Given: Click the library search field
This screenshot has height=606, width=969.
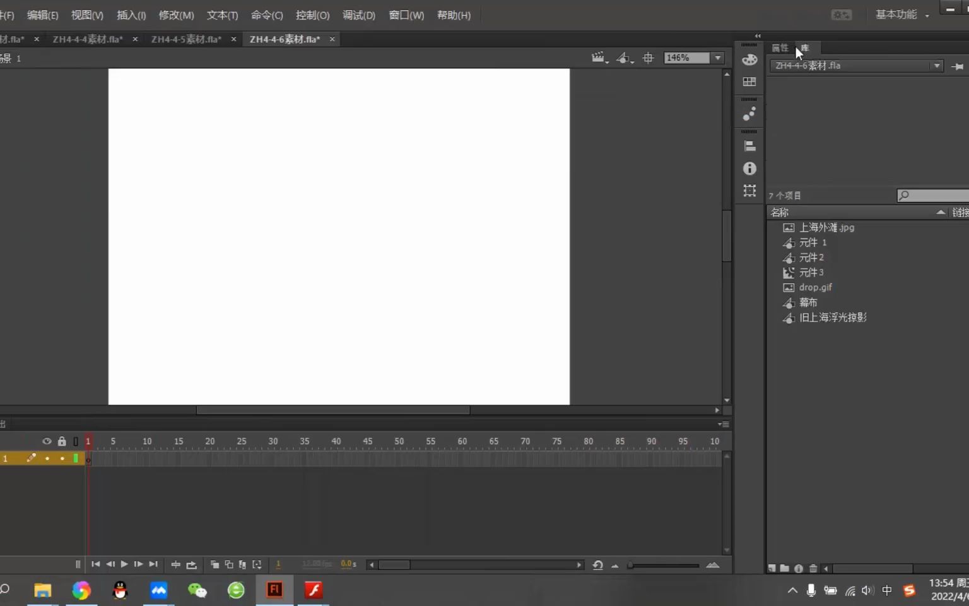Looking at the screenshot, I should click(933, 196).
